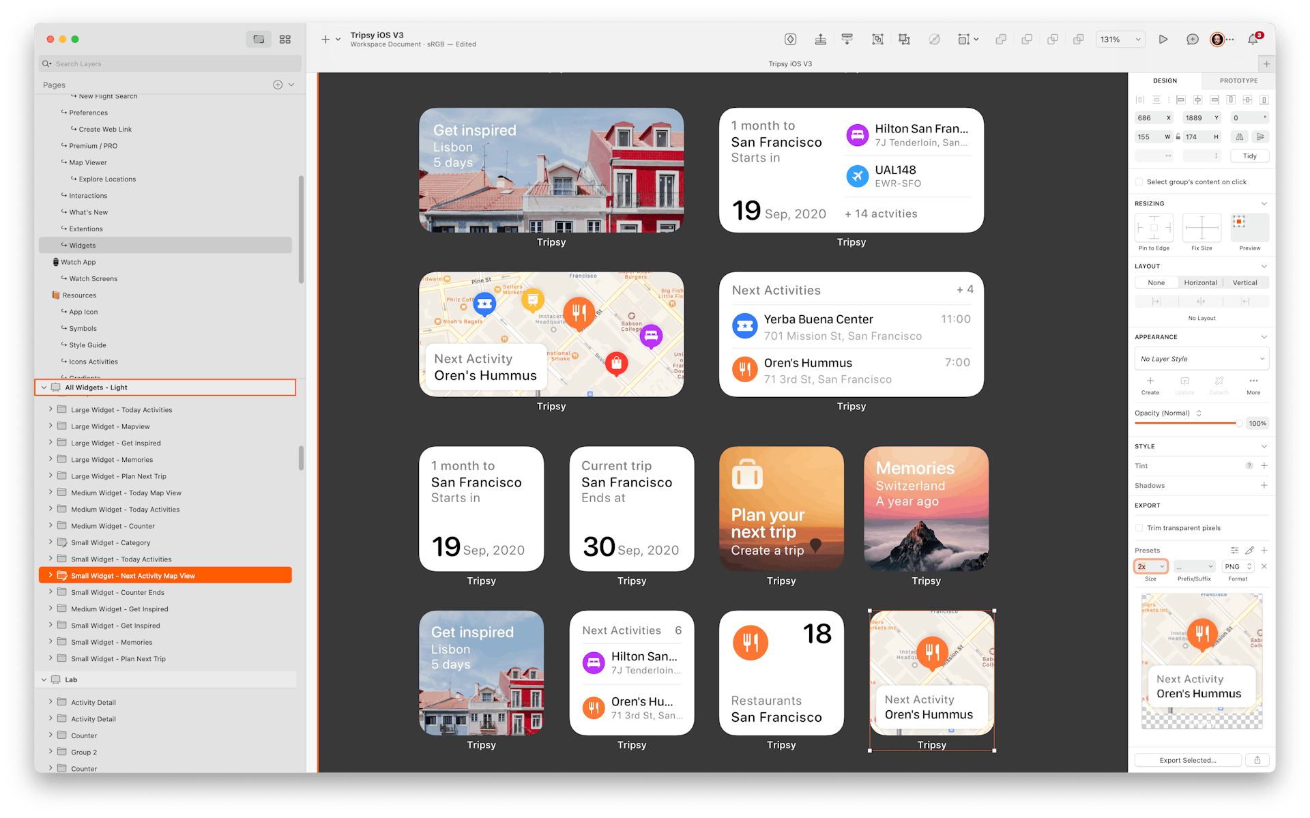
Task: Open the Insert plus icon in the toolbar
Action: (325, 39)
